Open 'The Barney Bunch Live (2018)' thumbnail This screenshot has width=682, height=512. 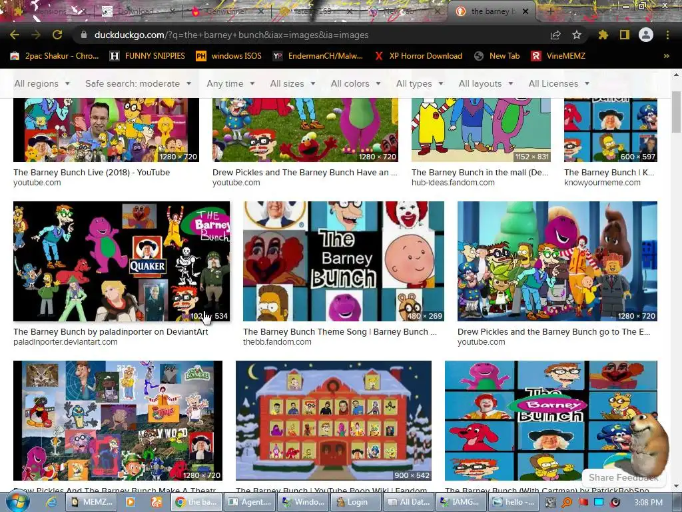tap(106, 130)
